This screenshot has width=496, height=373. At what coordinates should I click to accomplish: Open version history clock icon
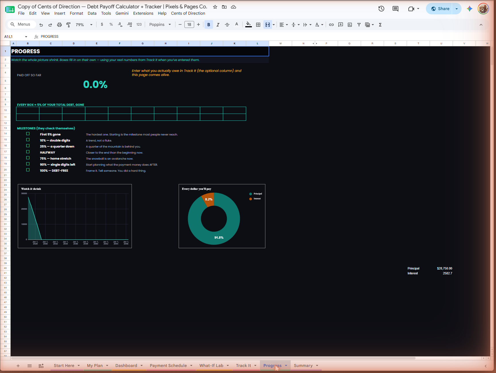point(381,9)
